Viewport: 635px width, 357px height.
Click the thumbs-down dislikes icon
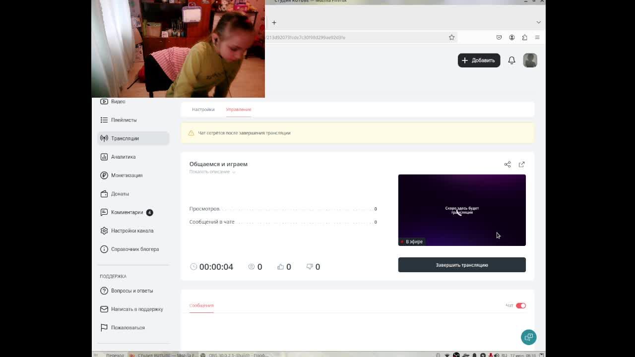[x=310, y=267]
